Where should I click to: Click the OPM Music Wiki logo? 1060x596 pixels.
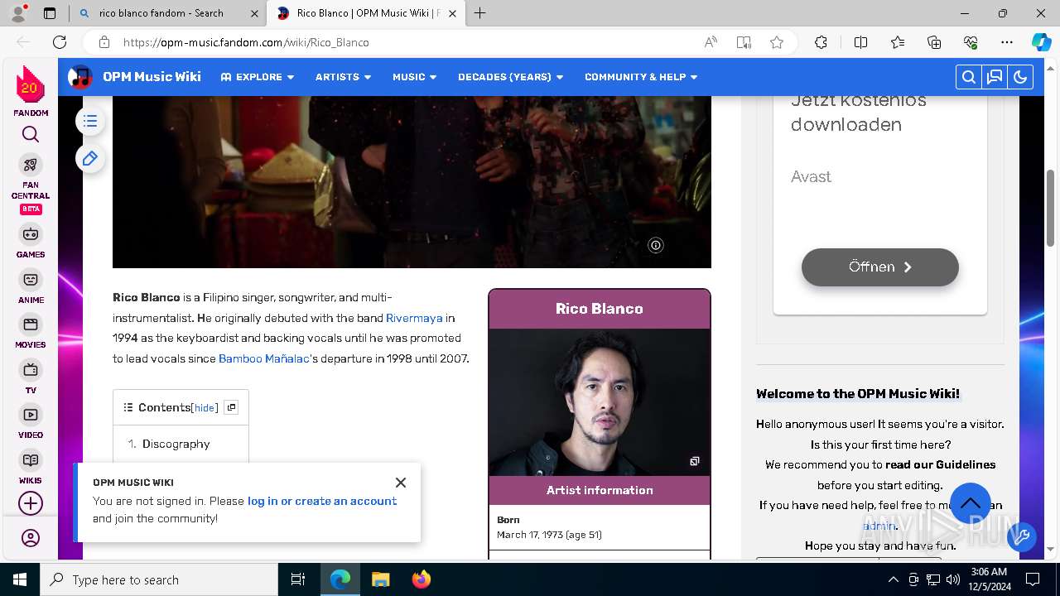[80, 77]
